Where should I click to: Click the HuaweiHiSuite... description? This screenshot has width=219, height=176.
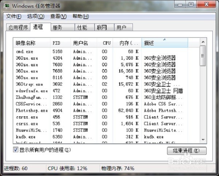[163, 130]
